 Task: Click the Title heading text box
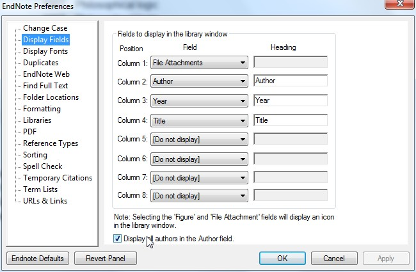pyautogui.click(x=291, y=120)
